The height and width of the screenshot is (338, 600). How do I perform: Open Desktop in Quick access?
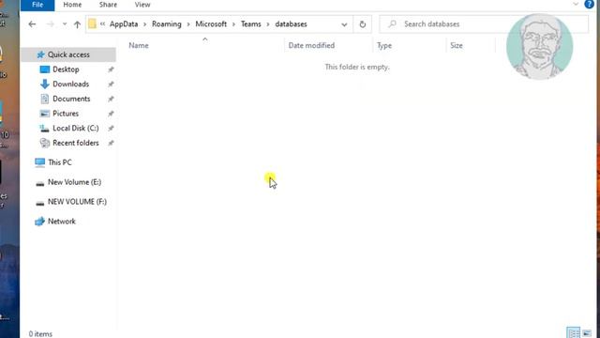[66, 69]
